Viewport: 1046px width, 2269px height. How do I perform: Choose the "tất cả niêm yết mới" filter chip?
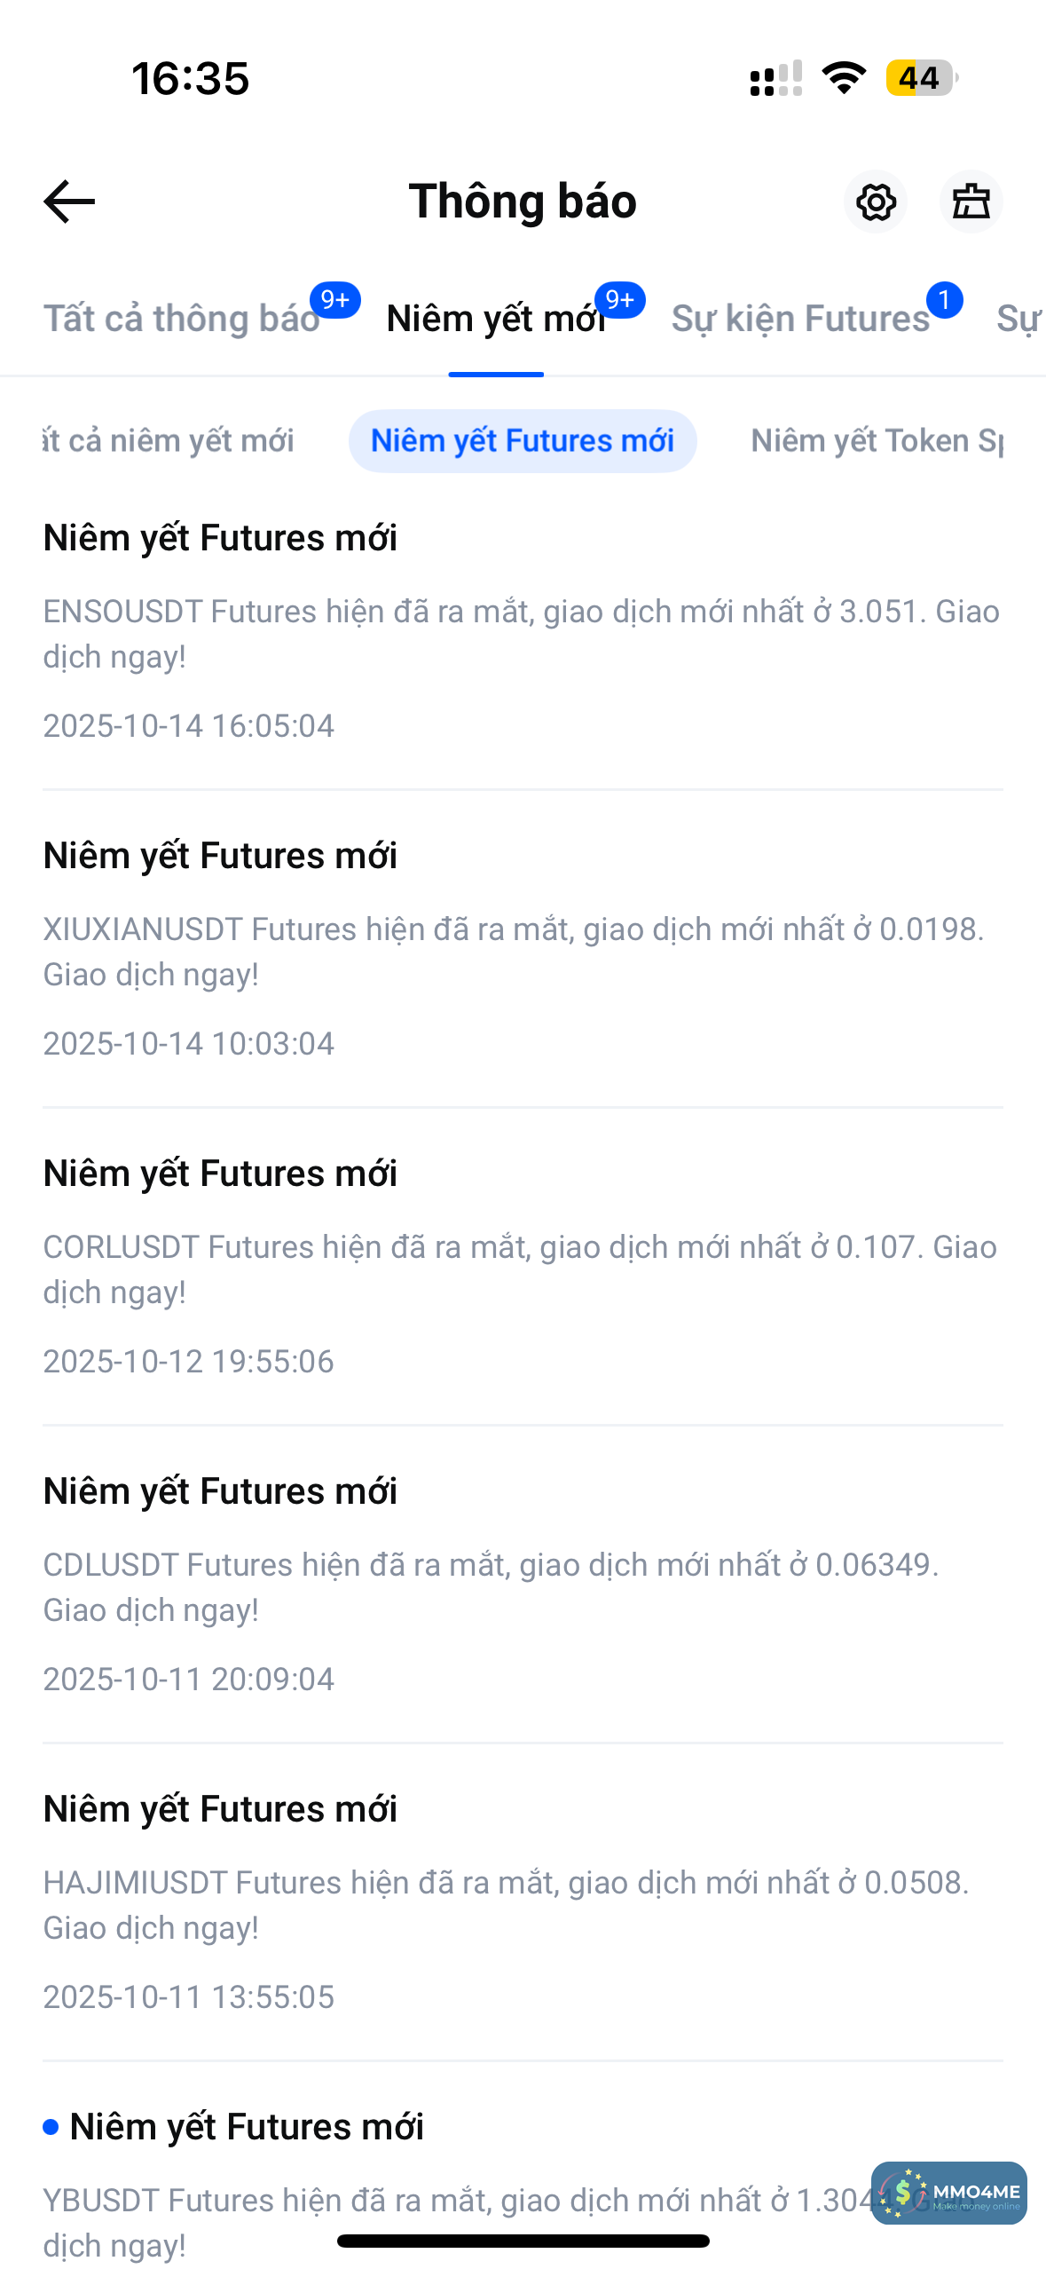pyautogui.click(x=169, y=441)
